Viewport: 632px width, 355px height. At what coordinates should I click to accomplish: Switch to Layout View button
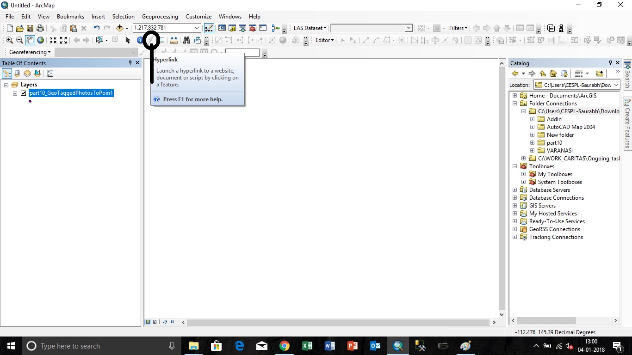pos(155,322)
